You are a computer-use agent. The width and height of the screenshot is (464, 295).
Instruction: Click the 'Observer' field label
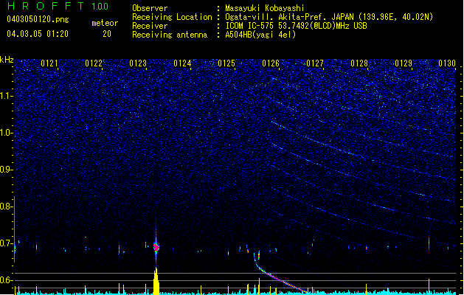150,8
